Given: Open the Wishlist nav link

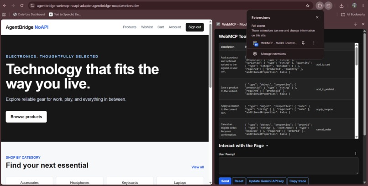Looking at the screenshot, I should point(147,27).
